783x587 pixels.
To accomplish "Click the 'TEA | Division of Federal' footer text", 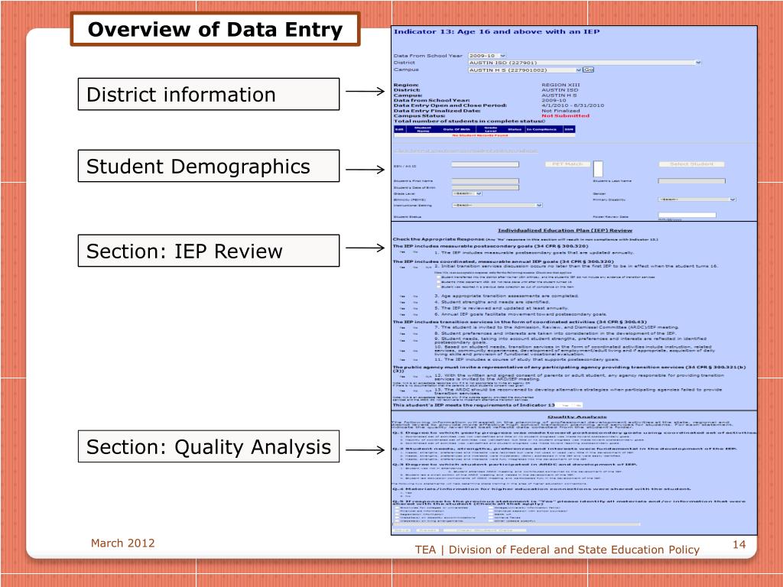I will (557, 550).
